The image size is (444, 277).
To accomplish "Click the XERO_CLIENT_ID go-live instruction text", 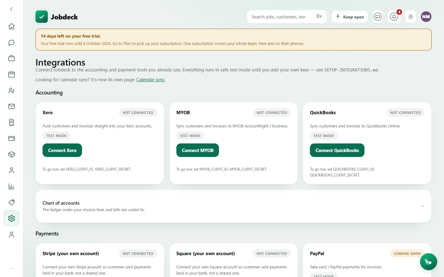I will pyautogui.click(x=87, y=169).
